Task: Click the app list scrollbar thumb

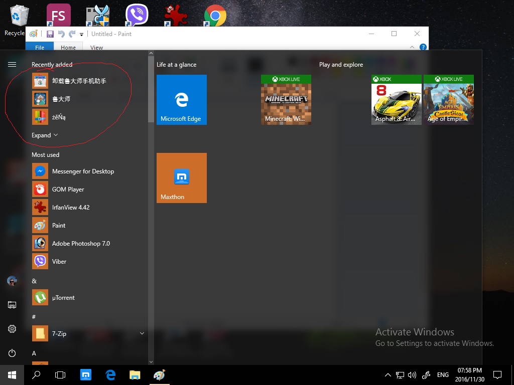Action: [x=151, y=89]
